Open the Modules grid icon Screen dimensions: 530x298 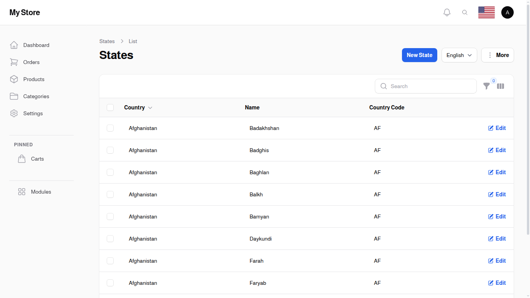click(x=21, y=192)
